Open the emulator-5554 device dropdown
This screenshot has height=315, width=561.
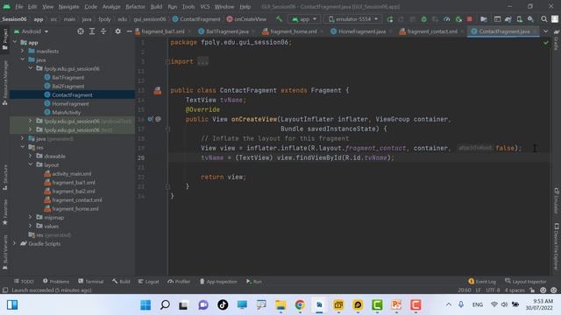[352, 19]
